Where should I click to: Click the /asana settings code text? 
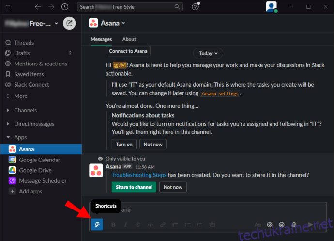point(220,94)
